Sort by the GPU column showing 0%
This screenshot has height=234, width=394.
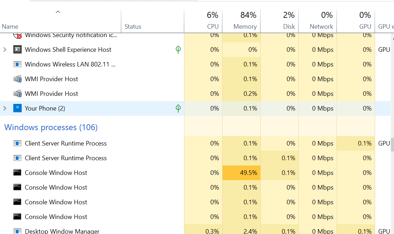click(x=356, y=21)
